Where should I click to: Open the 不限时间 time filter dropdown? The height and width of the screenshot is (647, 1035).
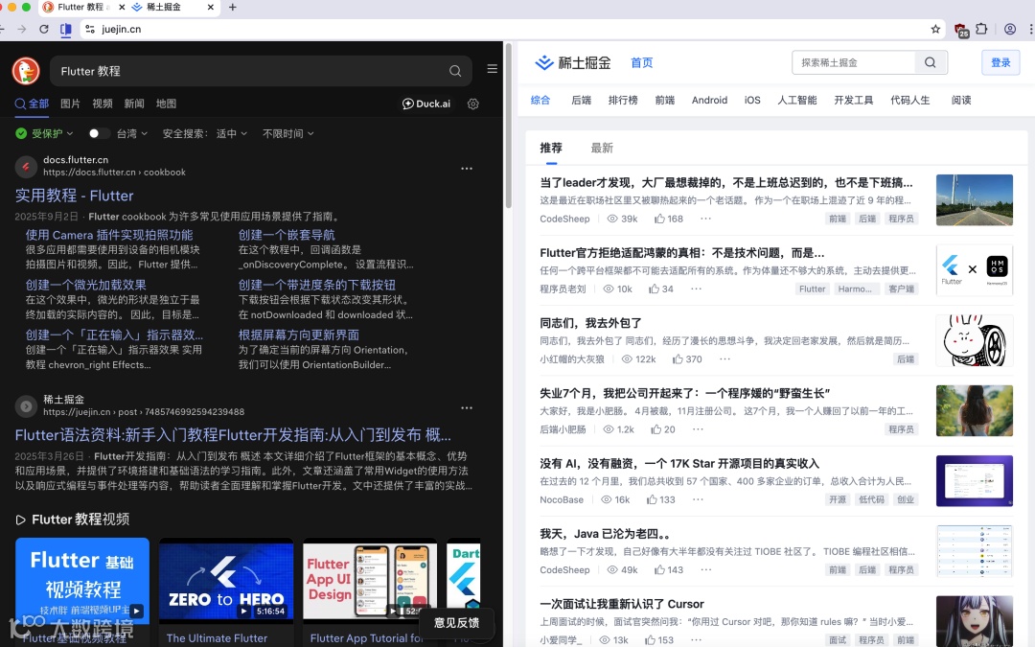[x=288, y=133]
